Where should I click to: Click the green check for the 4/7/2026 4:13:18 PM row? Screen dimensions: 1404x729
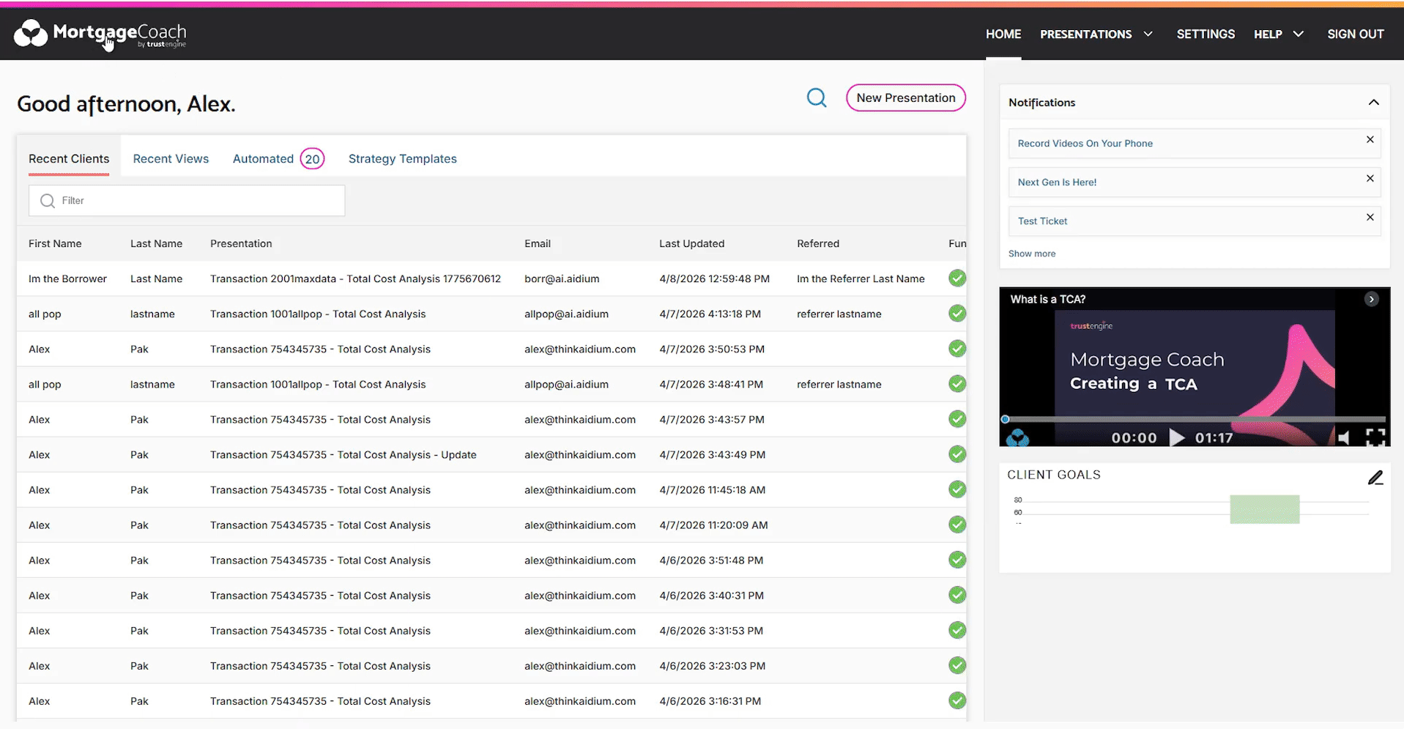[957, 314]
